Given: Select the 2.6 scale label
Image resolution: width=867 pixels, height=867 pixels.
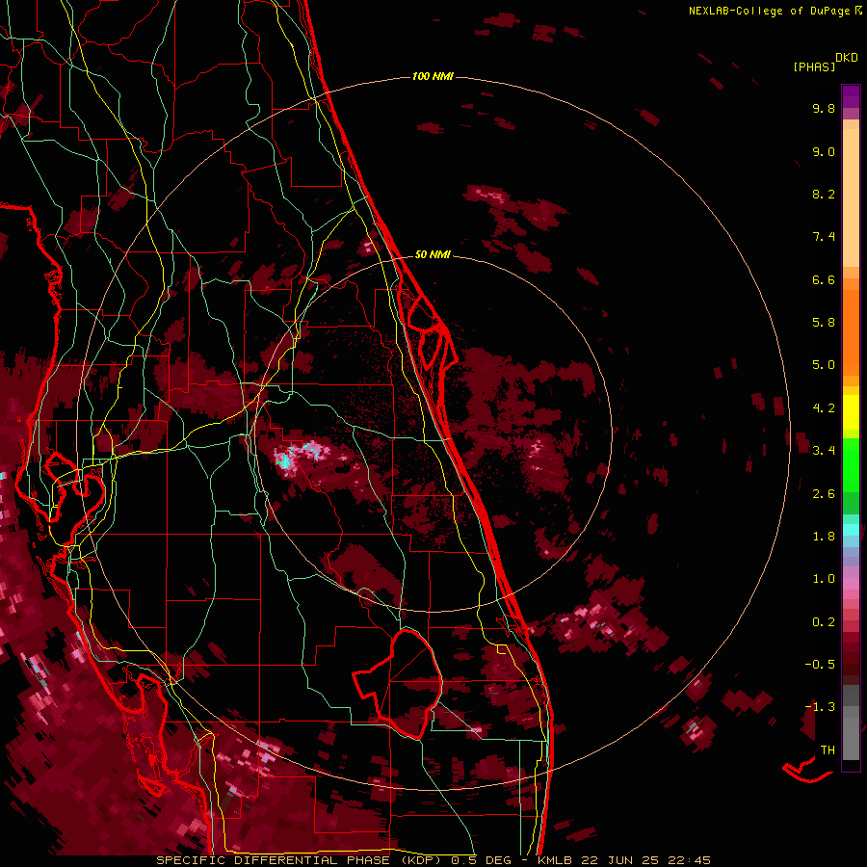Looking at the screenshot, I should 824,494.
